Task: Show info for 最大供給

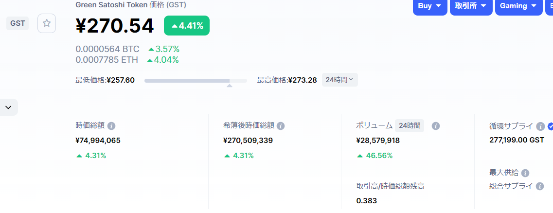Action: (525, 173)
